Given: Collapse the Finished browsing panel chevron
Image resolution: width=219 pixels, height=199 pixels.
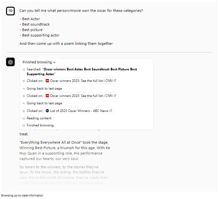Looking at the screenshot, I should 54,62.
